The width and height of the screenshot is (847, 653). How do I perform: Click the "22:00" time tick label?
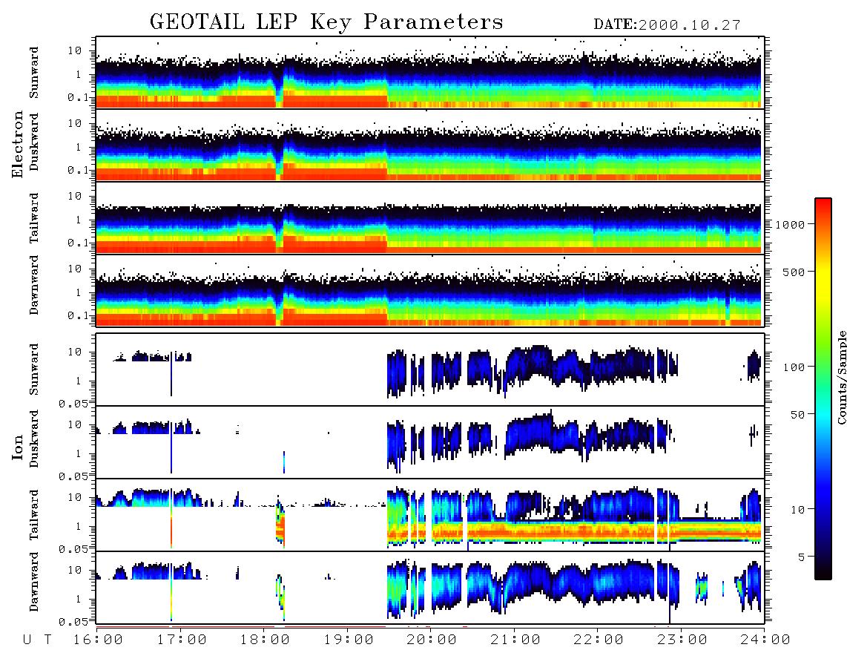(x=599, y=640)
